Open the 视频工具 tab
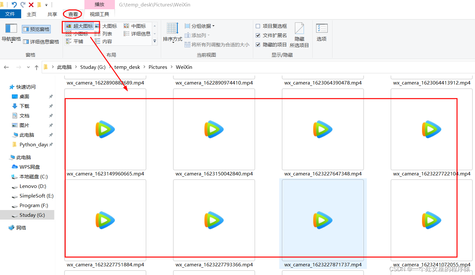 99,14
